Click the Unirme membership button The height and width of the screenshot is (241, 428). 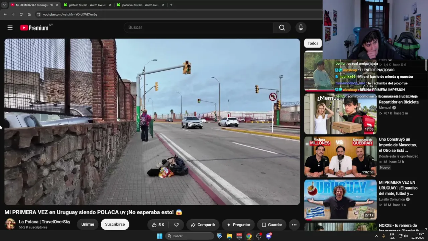click(x=88, y=225)
